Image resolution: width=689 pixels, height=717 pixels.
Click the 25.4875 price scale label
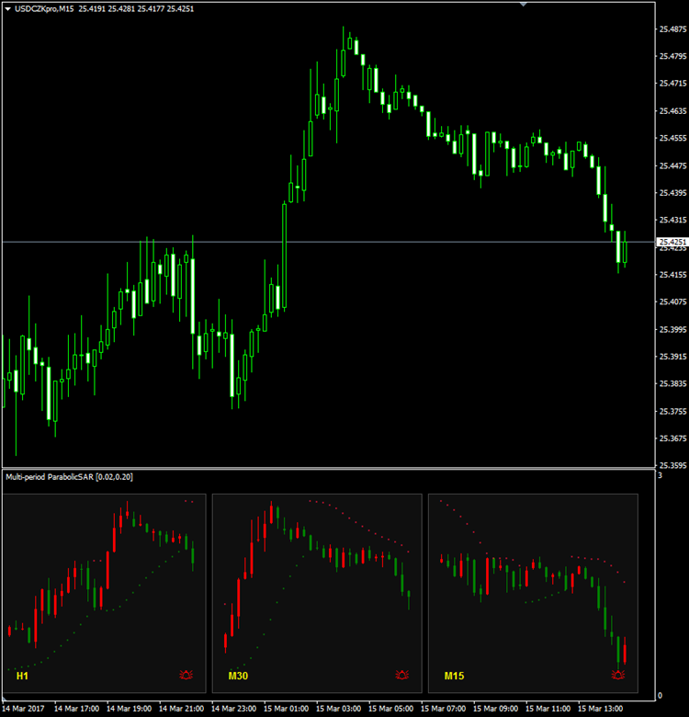pos(673,29)
